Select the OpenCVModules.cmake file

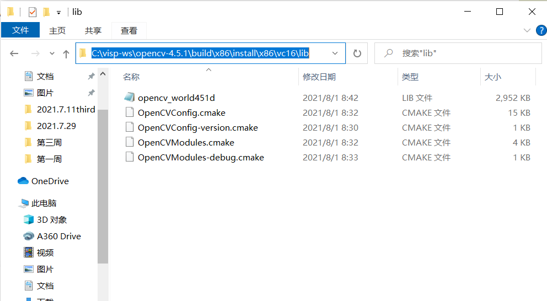pos(186,143)
